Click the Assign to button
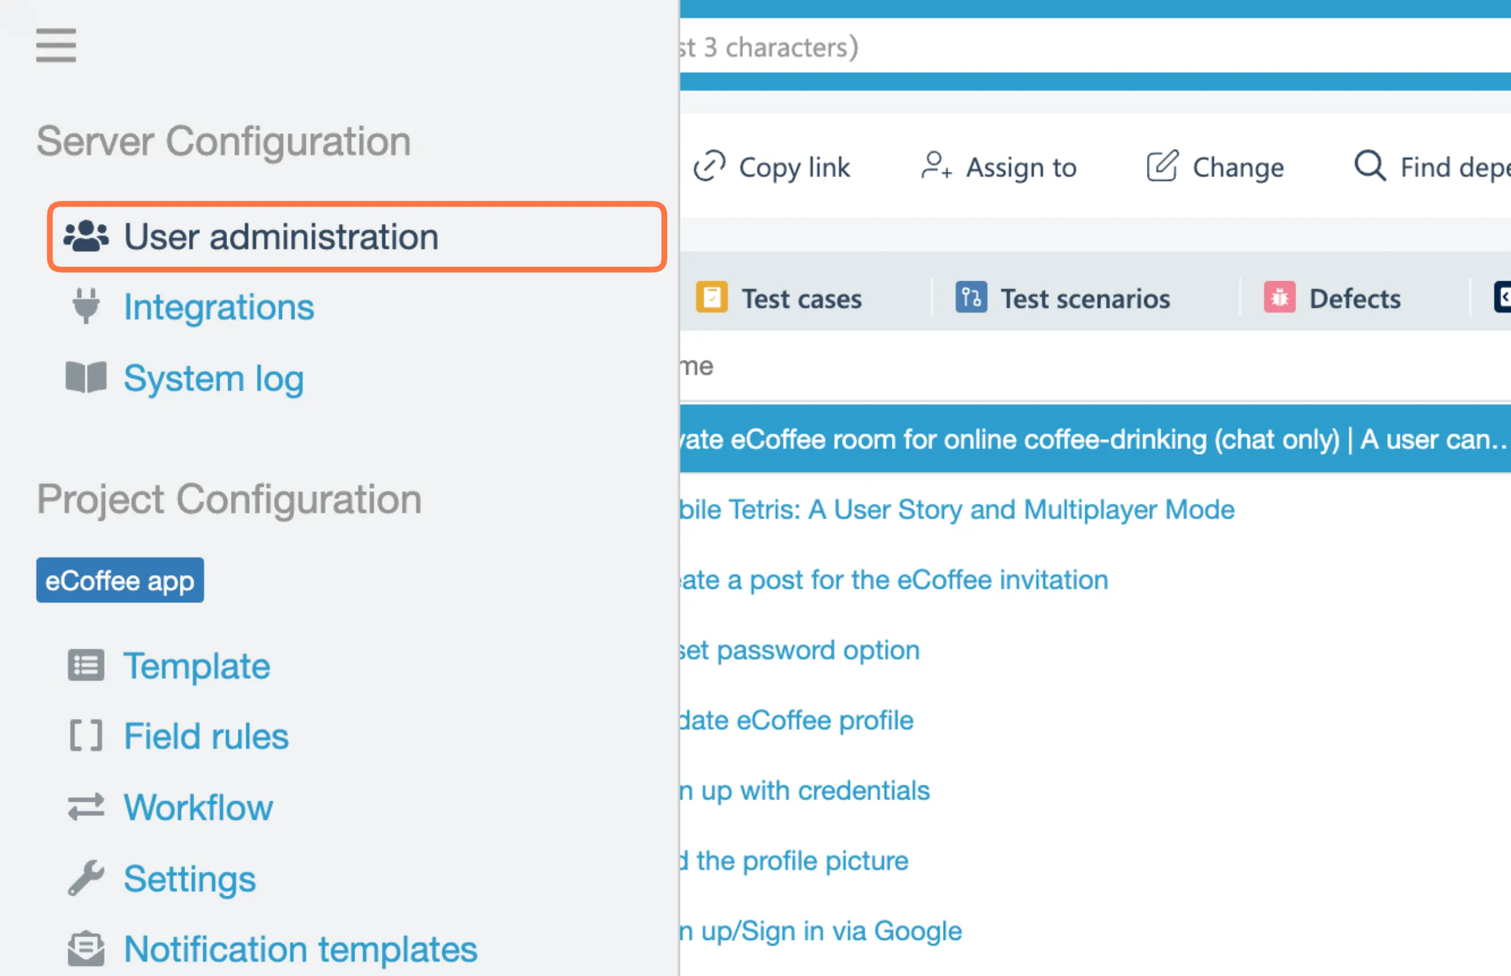The height and width of the screenshot is (976, 1511). [x=999, y=167]
